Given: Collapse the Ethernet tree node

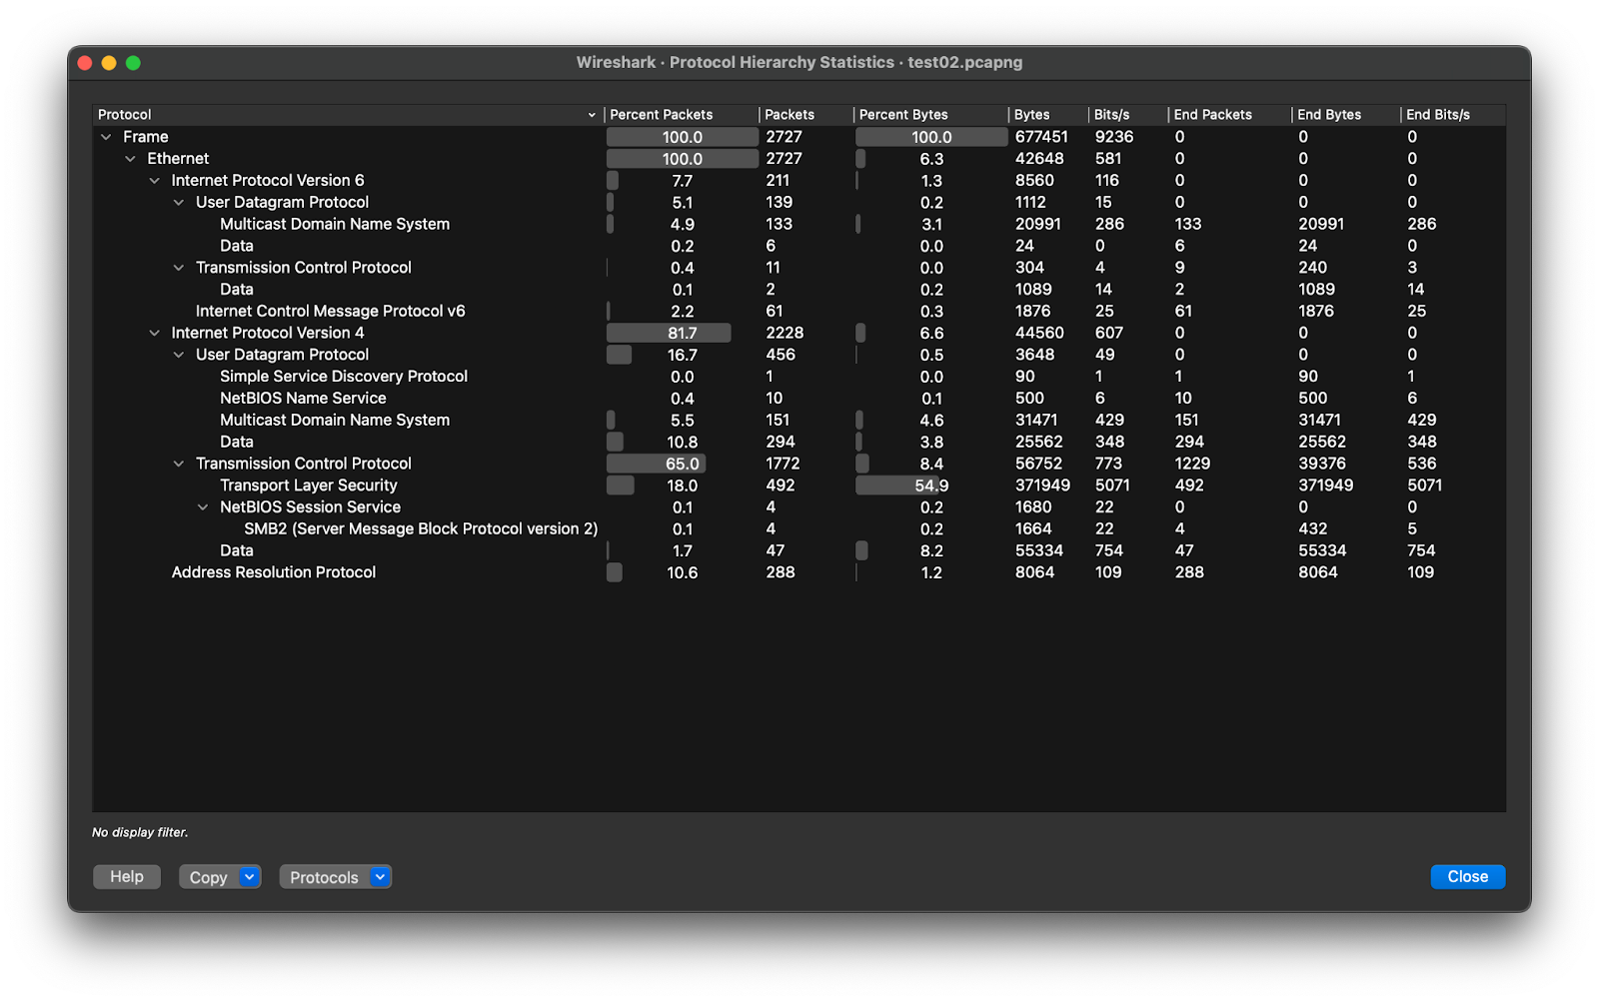Looking at the screenshot, I should point(130,159).
